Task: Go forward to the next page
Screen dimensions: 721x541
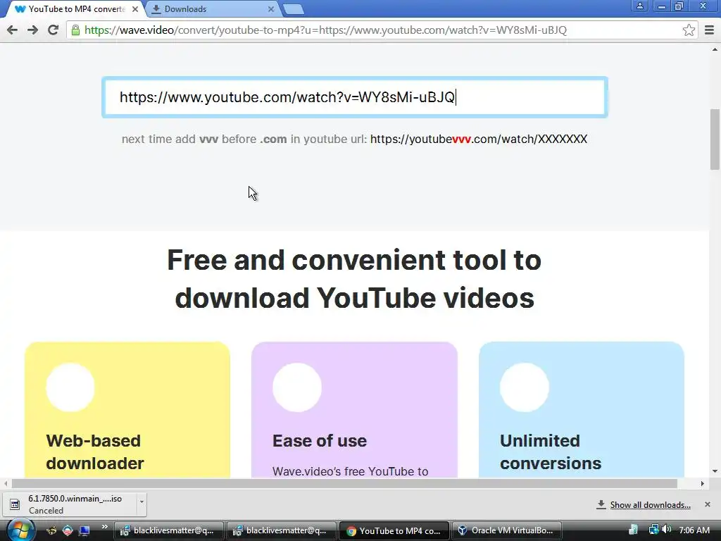Action: (32, 30)
